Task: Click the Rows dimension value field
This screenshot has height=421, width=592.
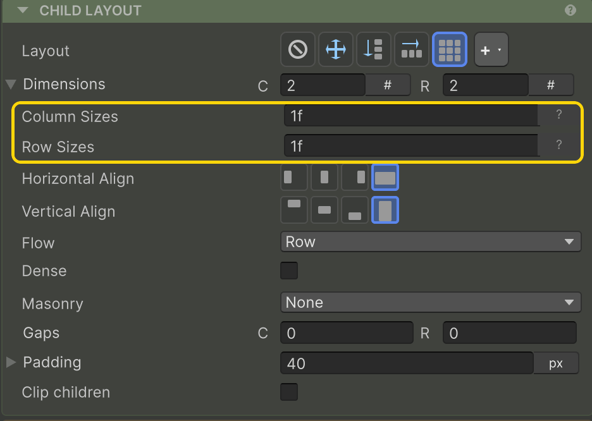Action: point(486,85)
